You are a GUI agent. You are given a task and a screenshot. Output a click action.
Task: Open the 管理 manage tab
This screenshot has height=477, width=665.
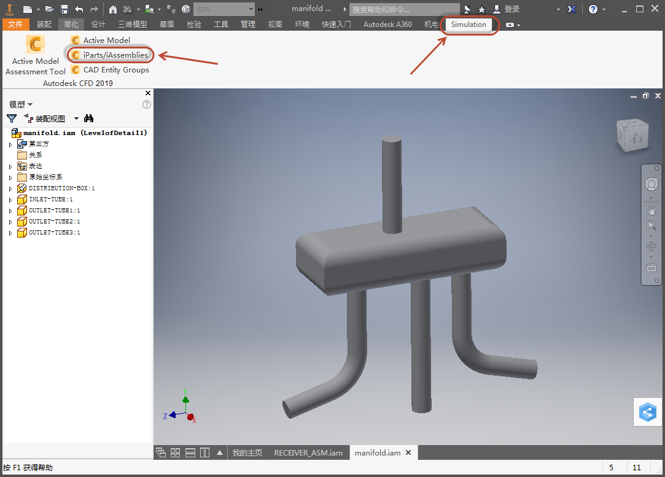248,24
